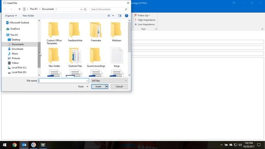Select Microsoft Outlook in the navigation pane
265x149 pixels.
coord(17,23)
